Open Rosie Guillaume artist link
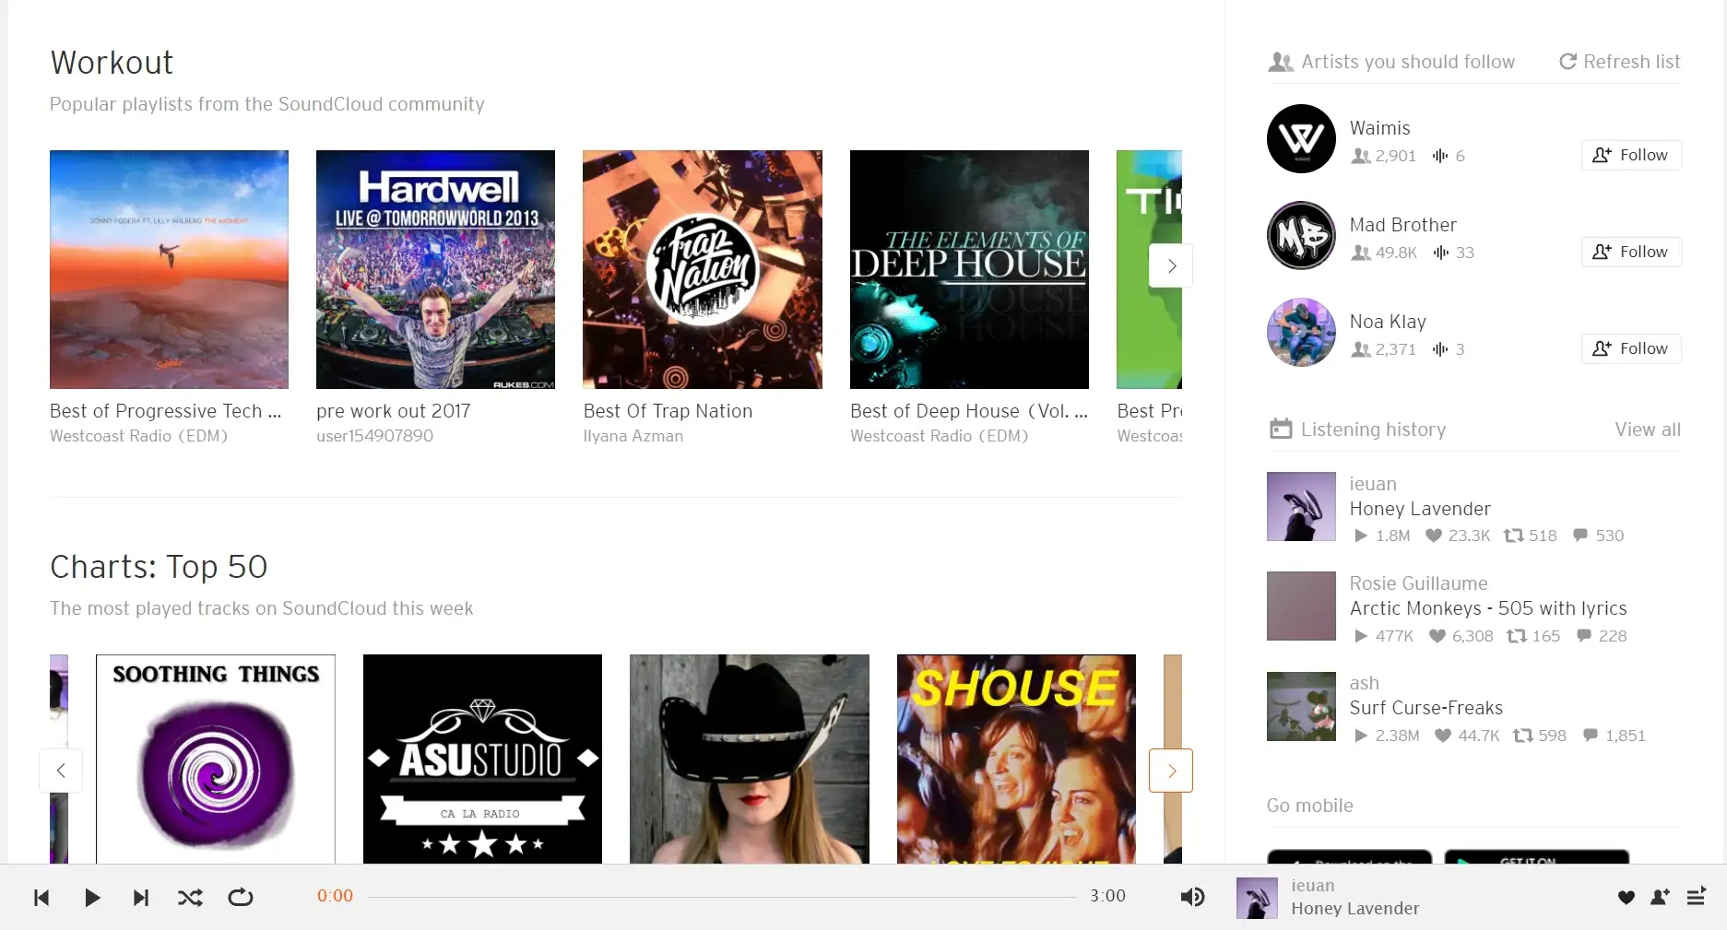Image resolution: width=1727 pixels, height=930 pixels. pyautogui.click(x=1418, y=583)
